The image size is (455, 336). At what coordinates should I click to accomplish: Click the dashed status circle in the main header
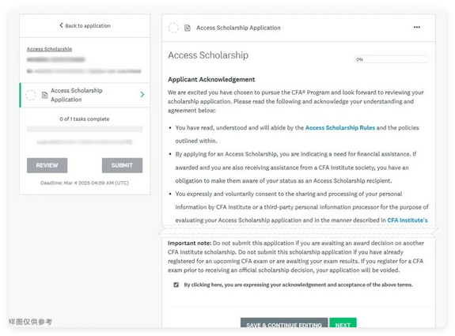click(173, 28)
